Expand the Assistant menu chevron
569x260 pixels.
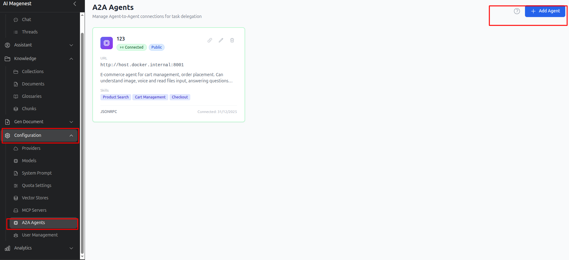(x=71, y=45)
